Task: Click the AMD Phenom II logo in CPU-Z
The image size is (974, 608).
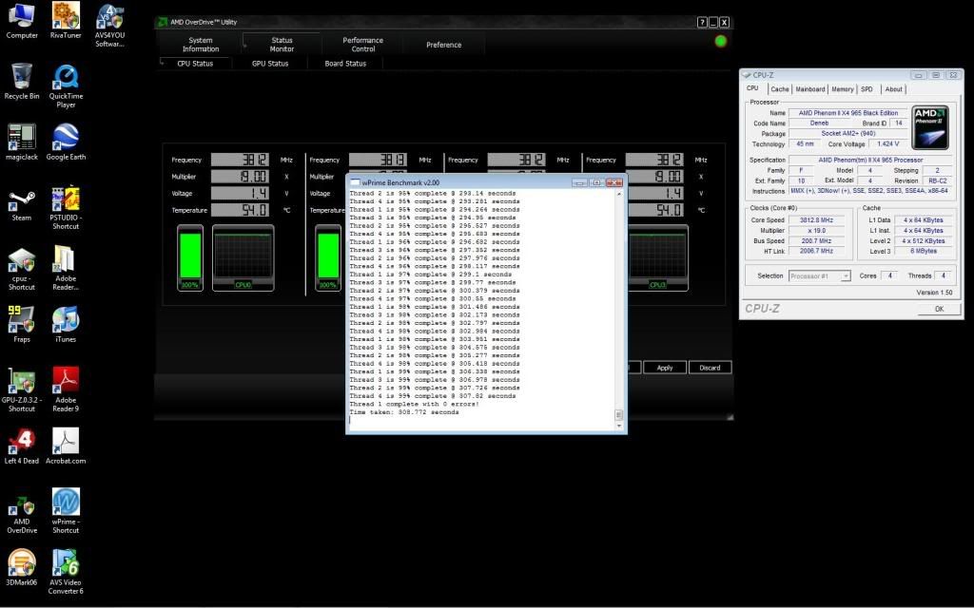Action: pyautogui.click(x=930, y=127)
